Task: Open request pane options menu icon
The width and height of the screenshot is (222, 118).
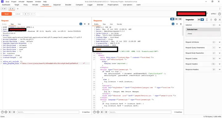Action: coord(88,24)
